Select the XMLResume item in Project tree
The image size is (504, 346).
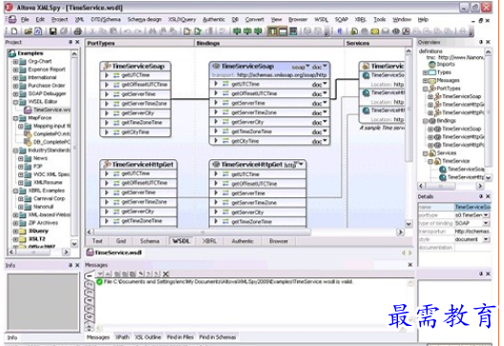point(48,183)
